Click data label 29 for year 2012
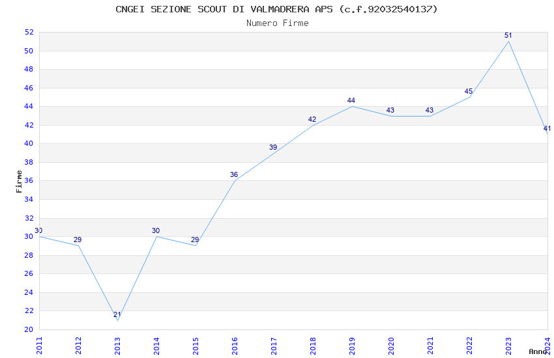The width and height of the screenshot is (554, 358). tap(78, 240)
